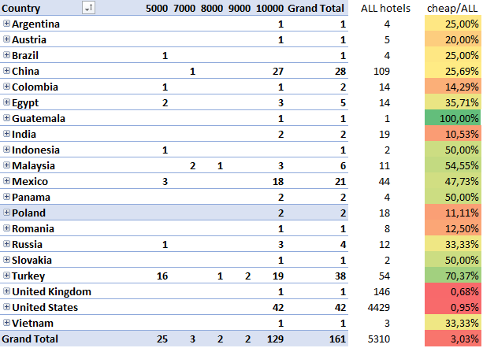Select the 129 total under 10000
Screen dimensions: 483x348
point(275,339)
